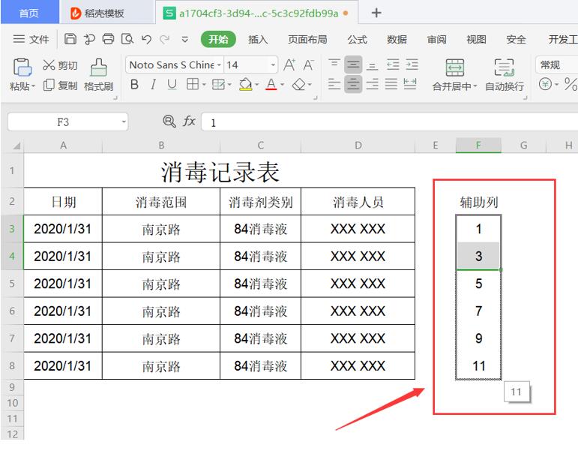Apply a cell border with the borders icon
This screenshot has height=451, width=578.
pos(193,85)
